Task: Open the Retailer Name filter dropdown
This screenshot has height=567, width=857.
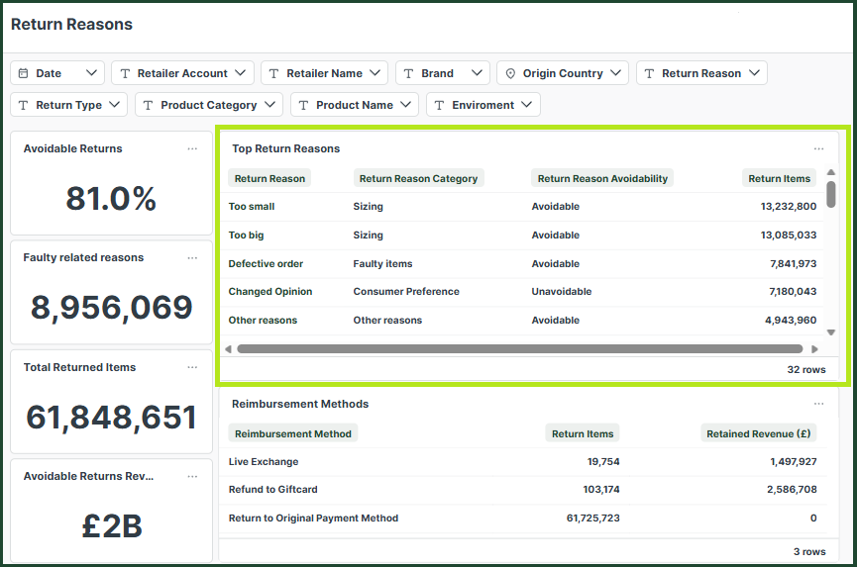Action: (324, 73)
